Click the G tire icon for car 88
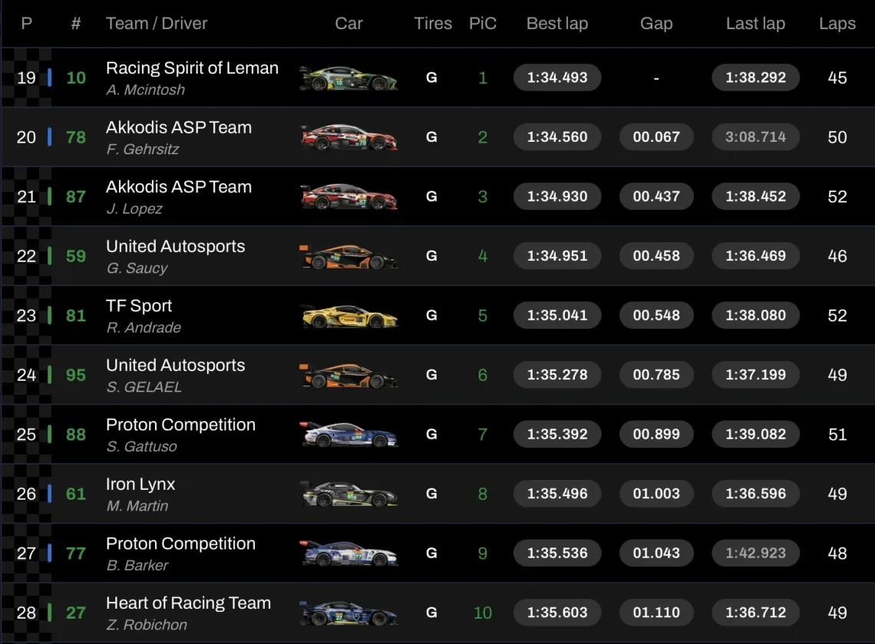 click(431, 435)
